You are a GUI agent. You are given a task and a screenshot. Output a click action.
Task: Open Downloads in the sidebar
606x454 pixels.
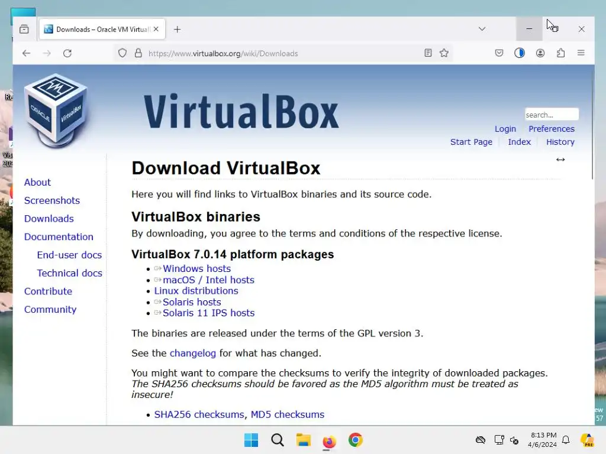(x=49, y=219)
